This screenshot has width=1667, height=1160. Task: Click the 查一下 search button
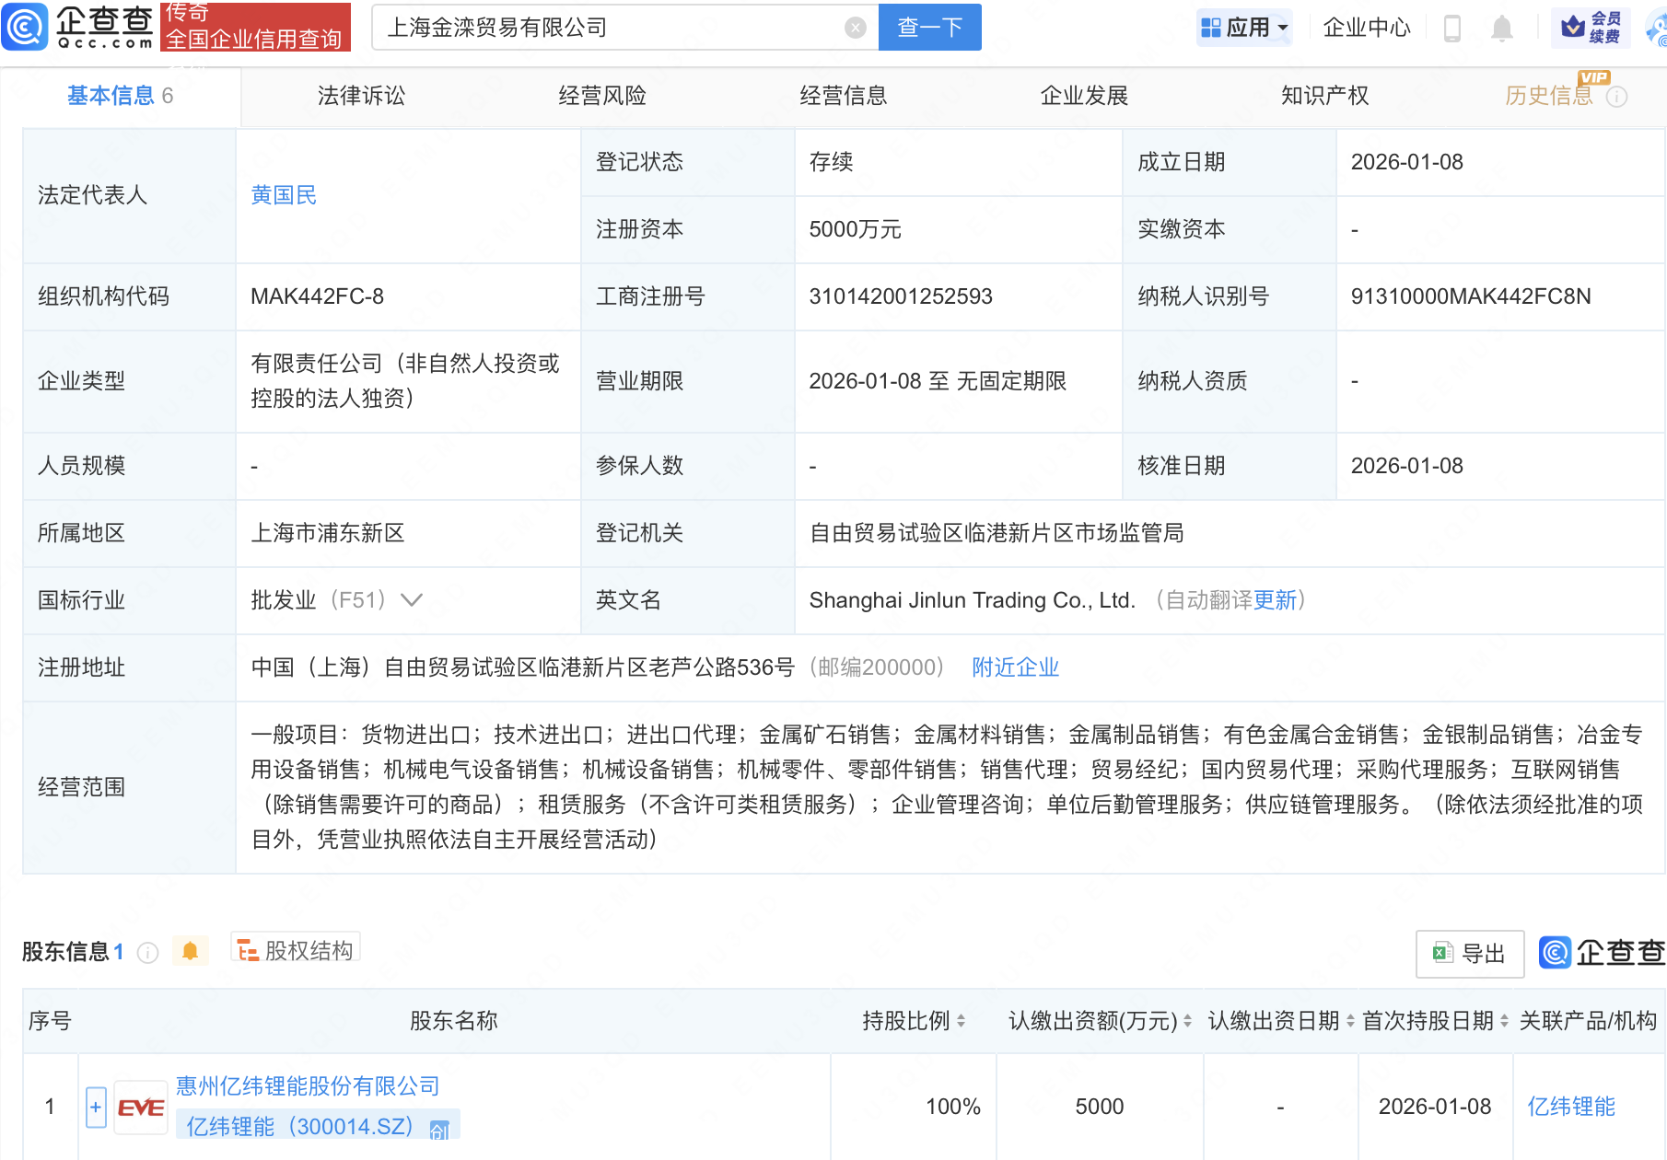929,28
